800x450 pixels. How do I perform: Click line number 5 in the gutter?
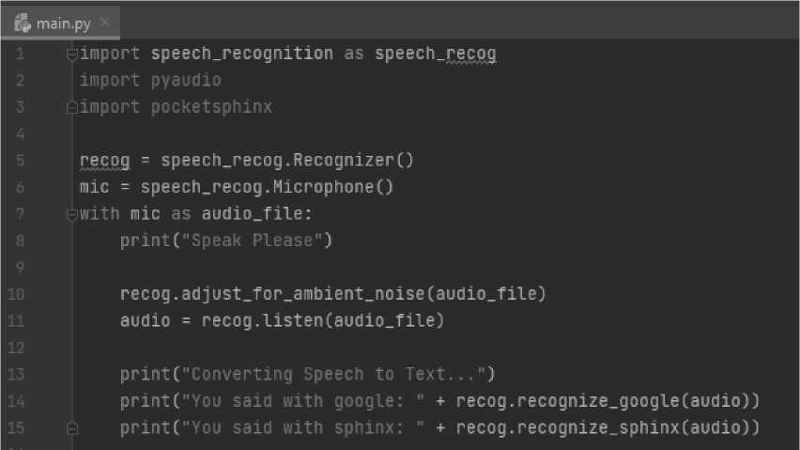[x=20, y=161]
